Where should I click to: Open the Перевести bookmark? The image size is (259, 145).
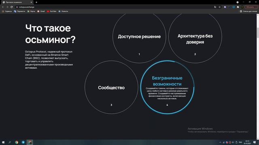click(x=19, y=11)
